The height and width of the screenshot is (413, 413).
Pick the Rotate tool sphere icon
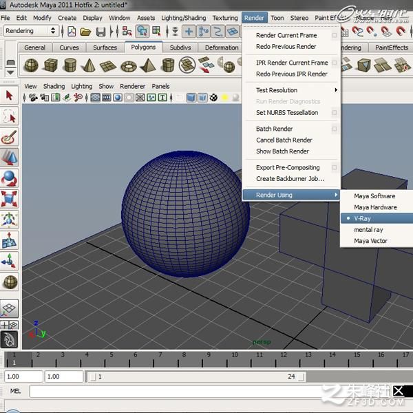(10, 178)
